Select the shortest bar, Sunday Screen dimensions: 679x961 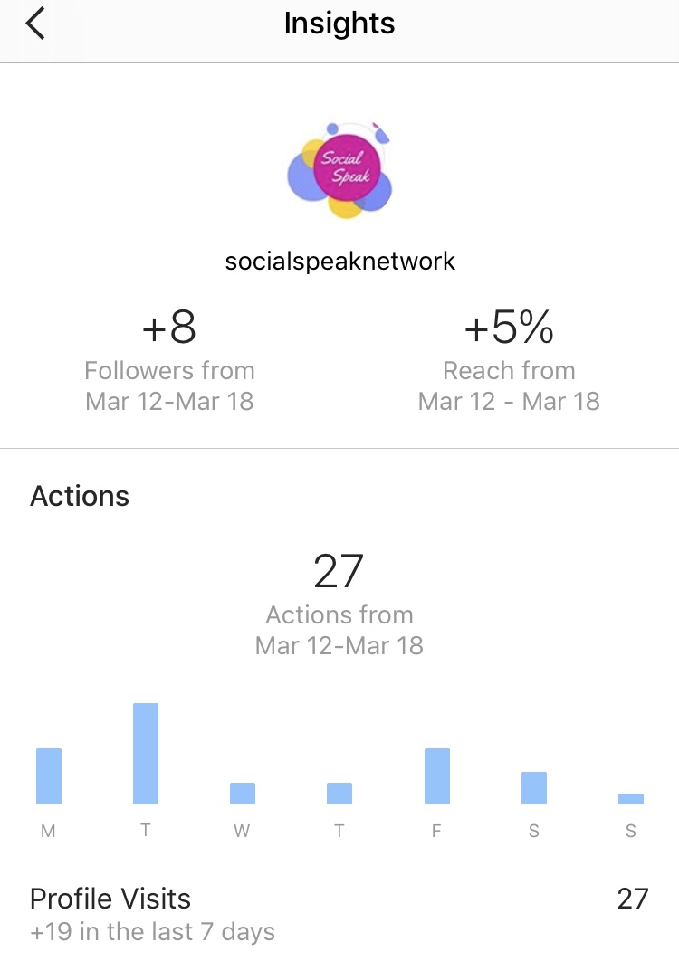[x=631, y=799]
